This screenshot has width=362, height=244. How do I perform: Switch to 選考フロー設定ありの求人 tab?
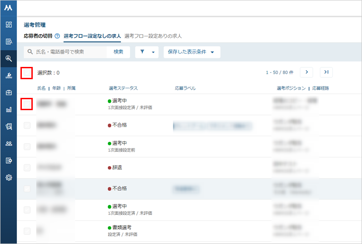coord(153,36)
